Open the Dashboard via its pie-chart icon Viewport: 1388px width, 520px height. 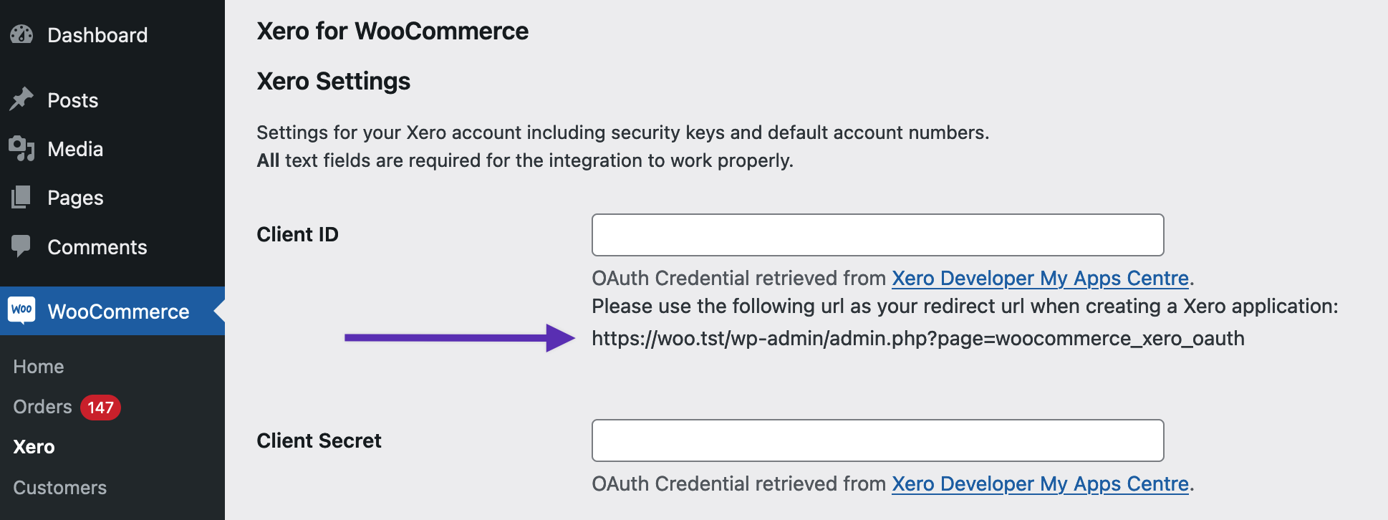21,34
